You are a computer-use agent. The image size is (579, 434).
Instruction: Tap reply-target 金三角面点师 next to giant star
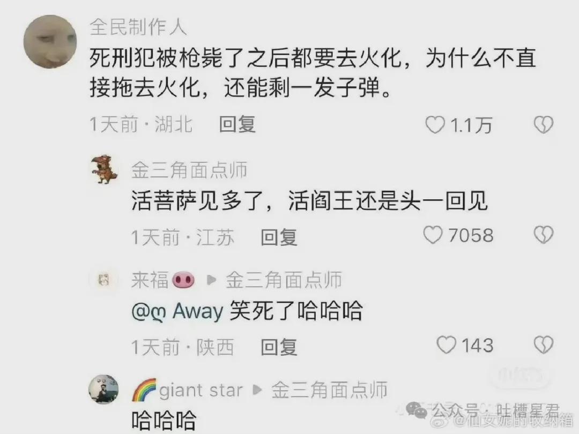tap(329, 390)
